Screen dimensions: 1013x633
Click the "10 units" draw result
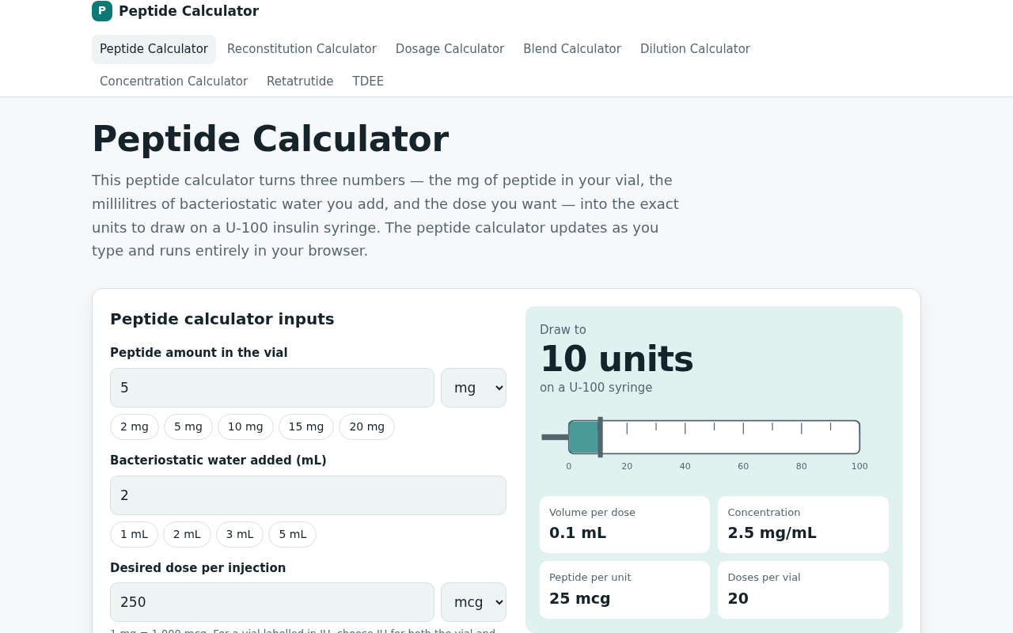pos(617,359)
